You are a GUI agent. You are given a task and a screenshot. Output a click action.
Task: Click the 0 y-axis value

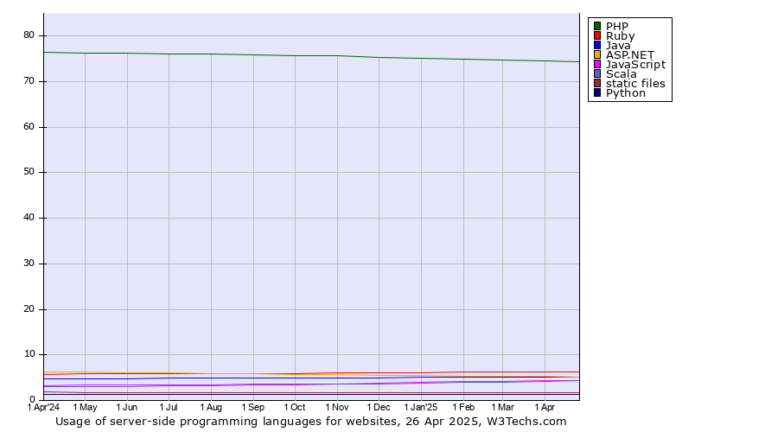[x=32, y=399]
